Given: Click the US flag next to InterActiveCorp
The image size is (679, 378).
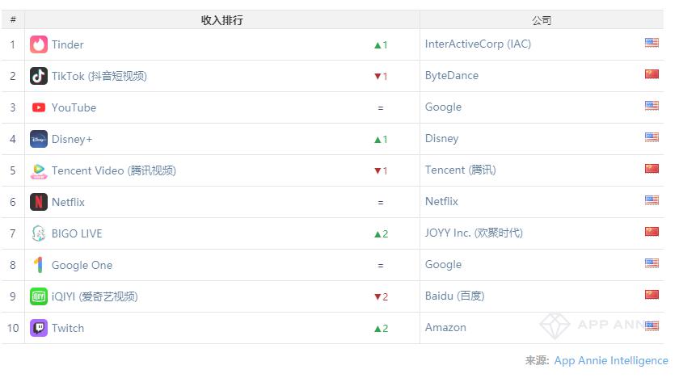Looking at the screenshot, I should tap(652, 42).
